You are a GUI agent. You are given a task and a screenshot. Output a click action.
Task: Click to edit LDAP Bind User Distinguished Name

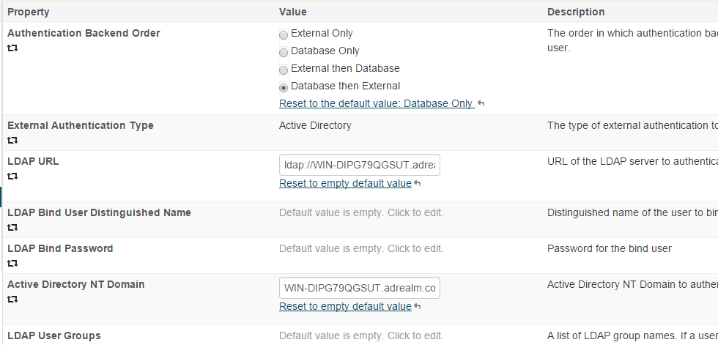point(361,212)
